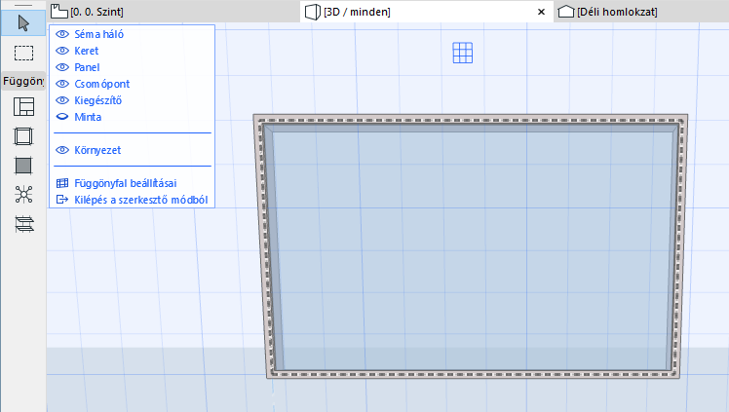Select the Arrow selection tool
This screenshot has height=412, width=729.
coord(23,22)
